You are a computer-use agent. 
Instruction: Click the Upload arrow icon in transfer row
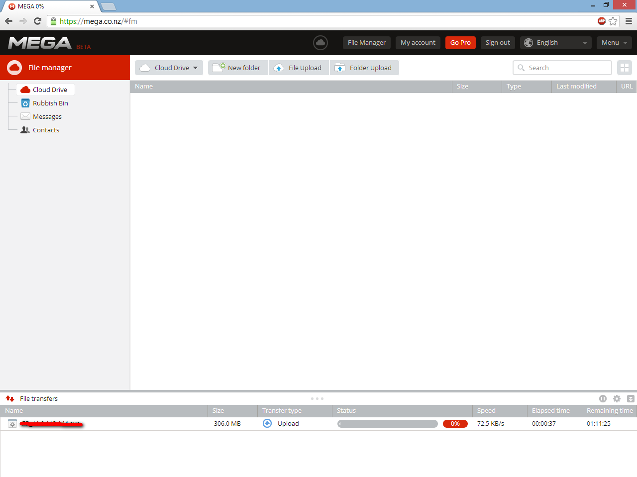[x=267, y=423]
